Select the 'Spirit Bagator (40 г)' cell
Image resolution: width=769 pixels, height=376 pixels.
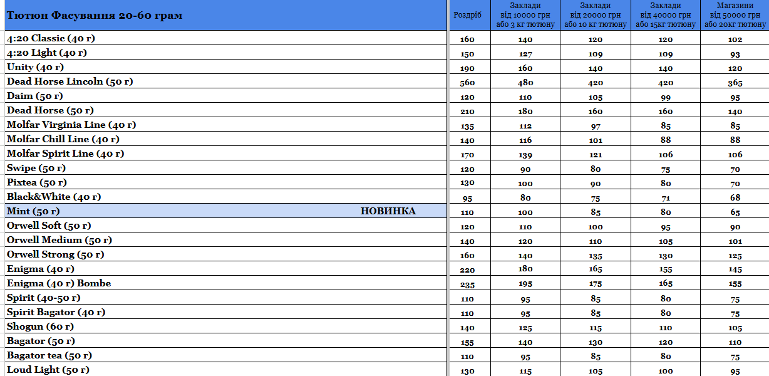point(226,312)
